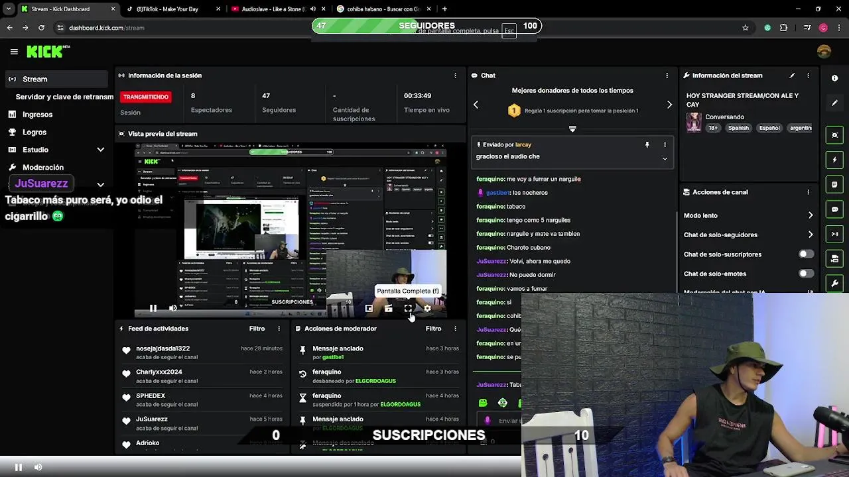Open stream preview mini player
Screen dimensions: 849x477
(x=369, y=308)
